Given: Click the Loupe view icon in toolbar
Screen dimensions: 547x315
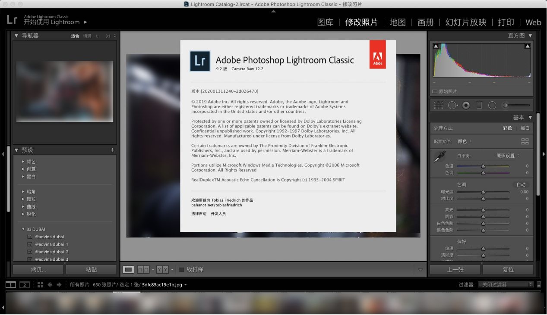Looking at the screenshot, I should (x=128, y=270).
